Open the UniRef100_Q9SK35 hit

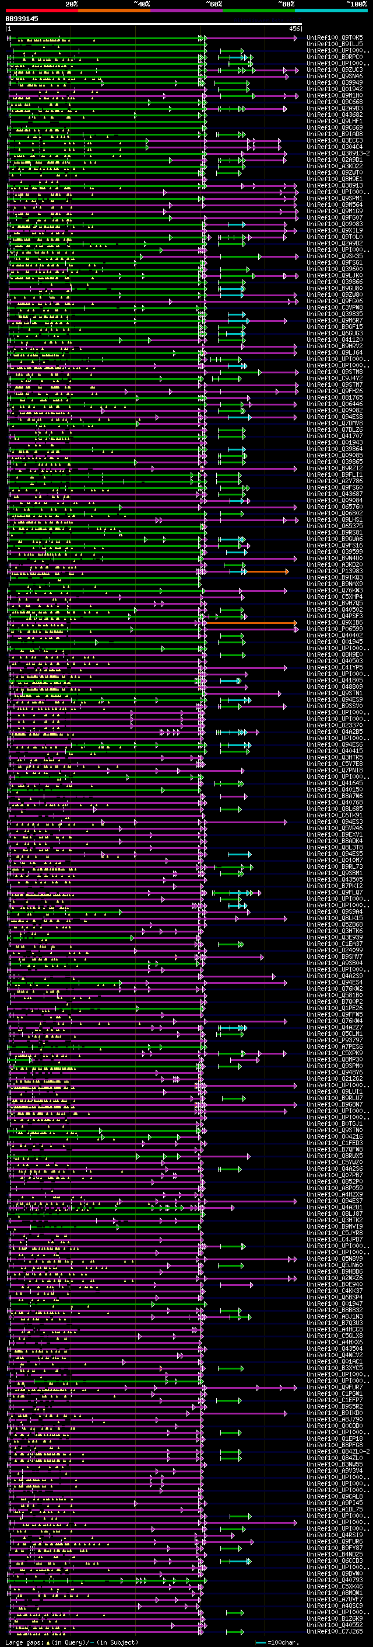click(x=335, y=256)
